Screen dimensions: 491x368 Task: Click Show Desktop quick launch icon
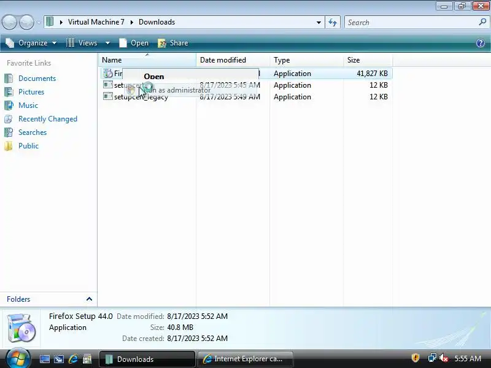click(44, 359)
